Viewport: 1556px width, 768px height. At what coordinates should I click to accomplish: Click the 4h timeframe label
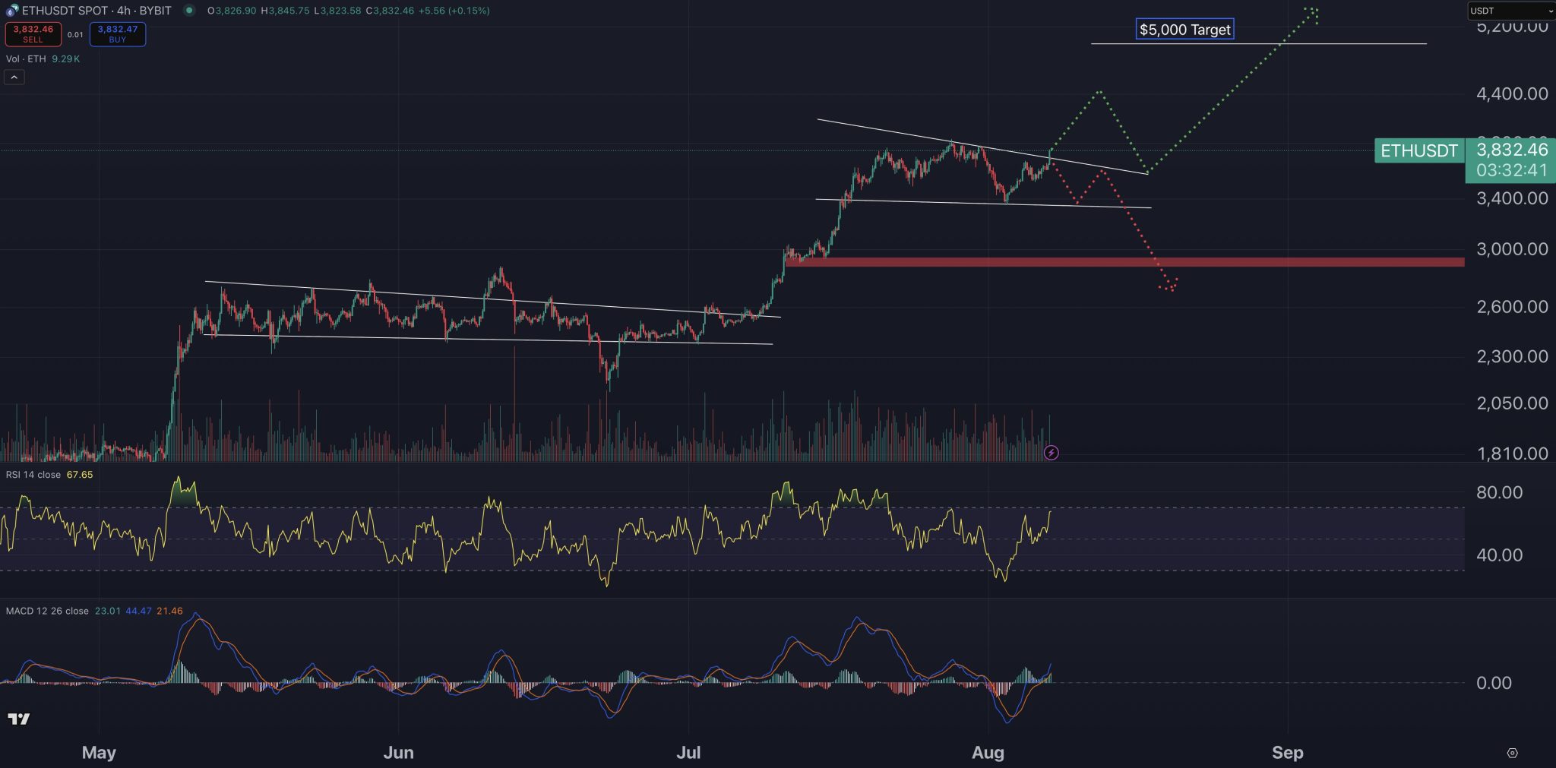(123, 11)
